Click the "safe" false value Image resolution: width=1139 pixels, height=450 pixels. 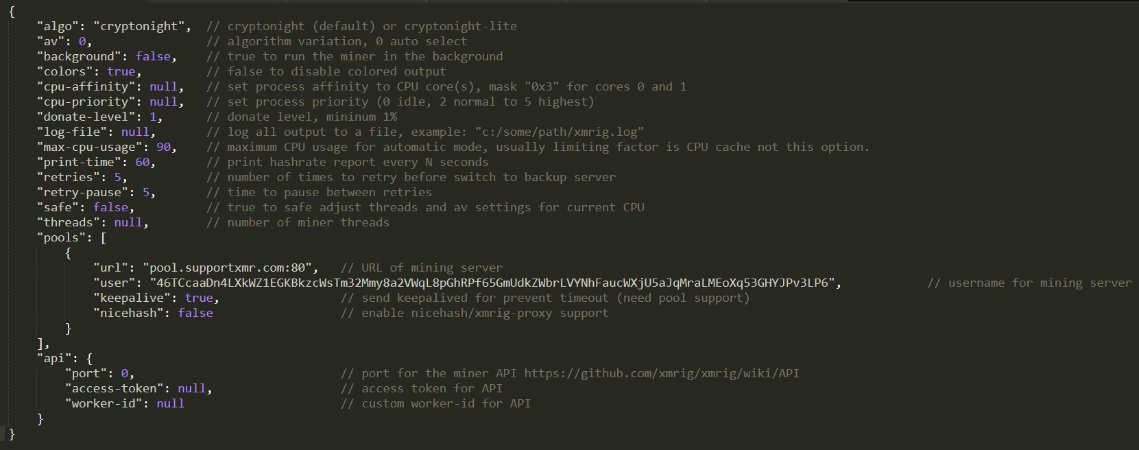(110, 207)
